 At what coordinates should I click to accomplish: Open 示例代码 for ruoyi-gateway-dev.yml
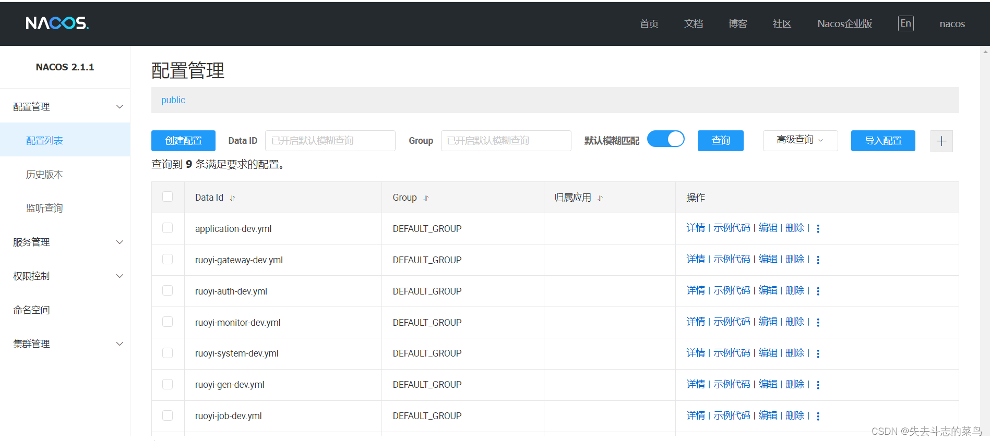point(732,259)
